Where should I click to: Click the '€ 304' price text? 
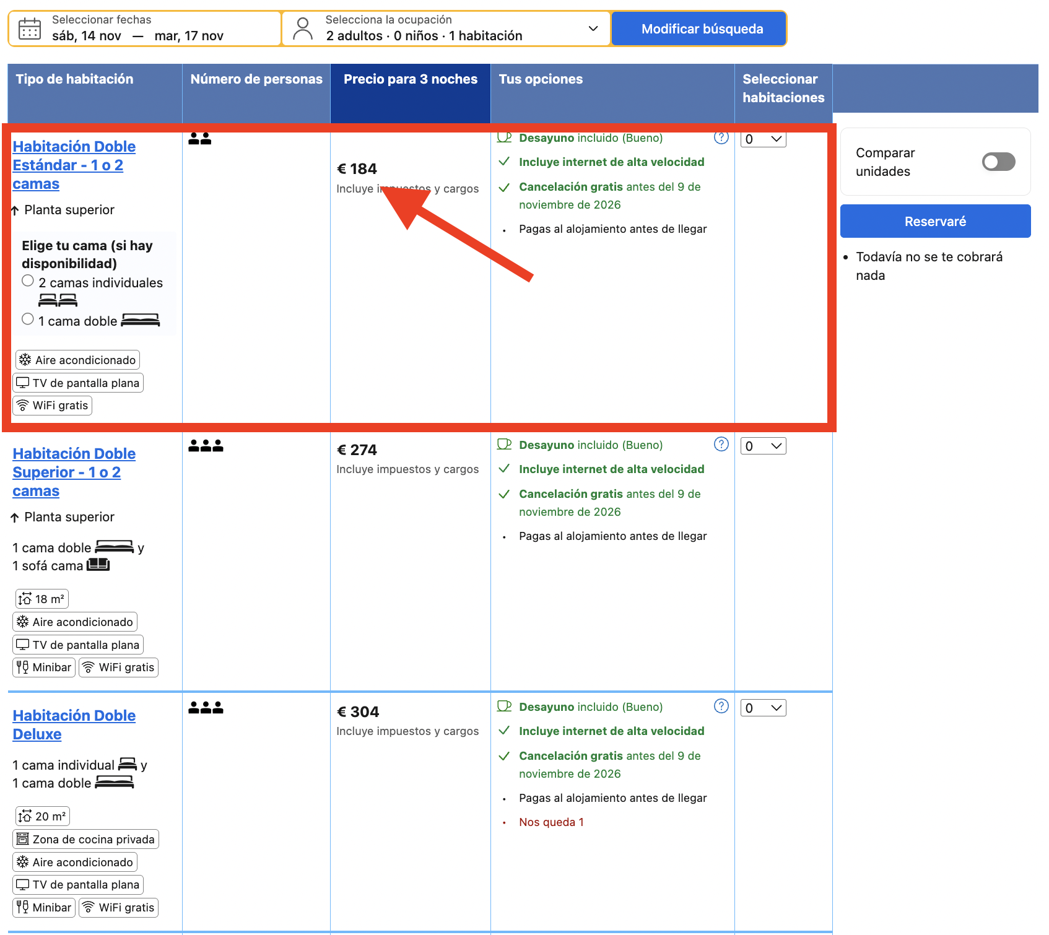pos(358,712)
